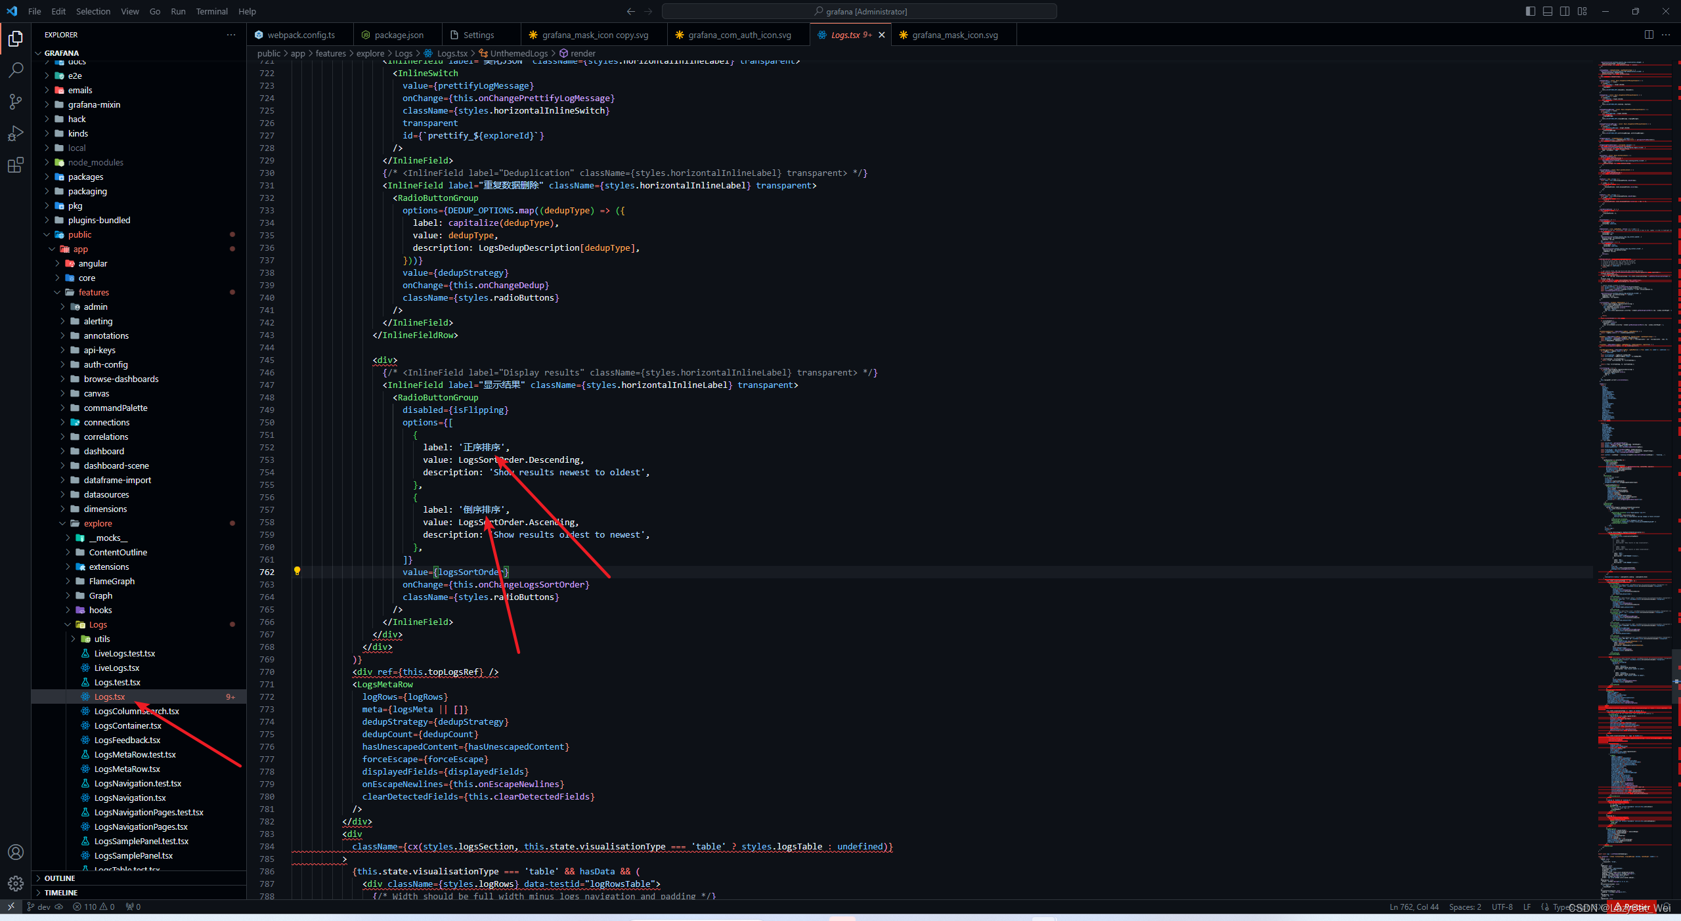
Task: Toggle Secondary Side Bar layout button
Action: point(1565,11)
